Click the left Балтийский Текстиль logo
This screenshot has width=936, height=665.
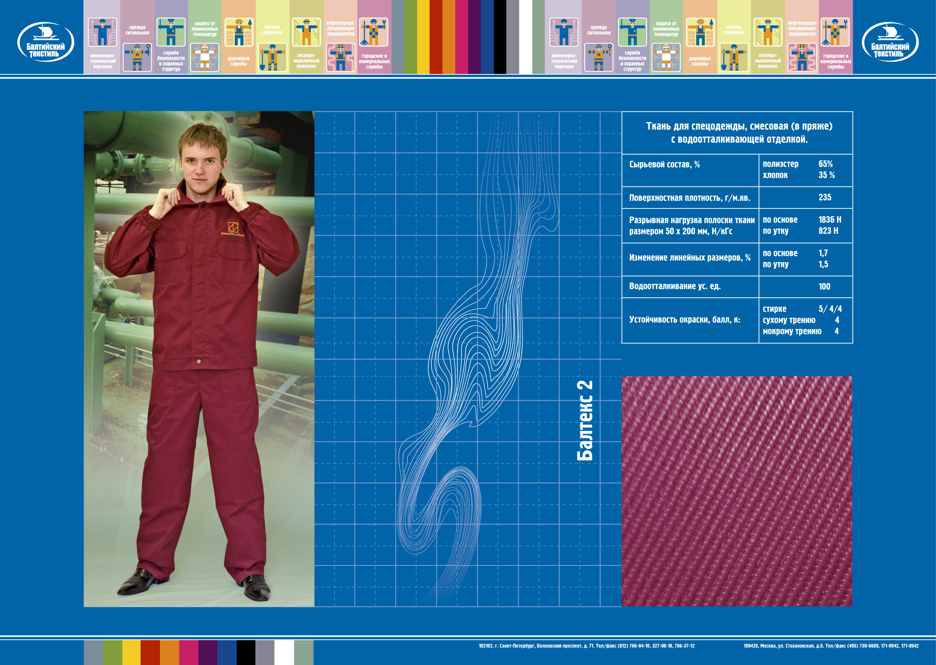(45, 42)
